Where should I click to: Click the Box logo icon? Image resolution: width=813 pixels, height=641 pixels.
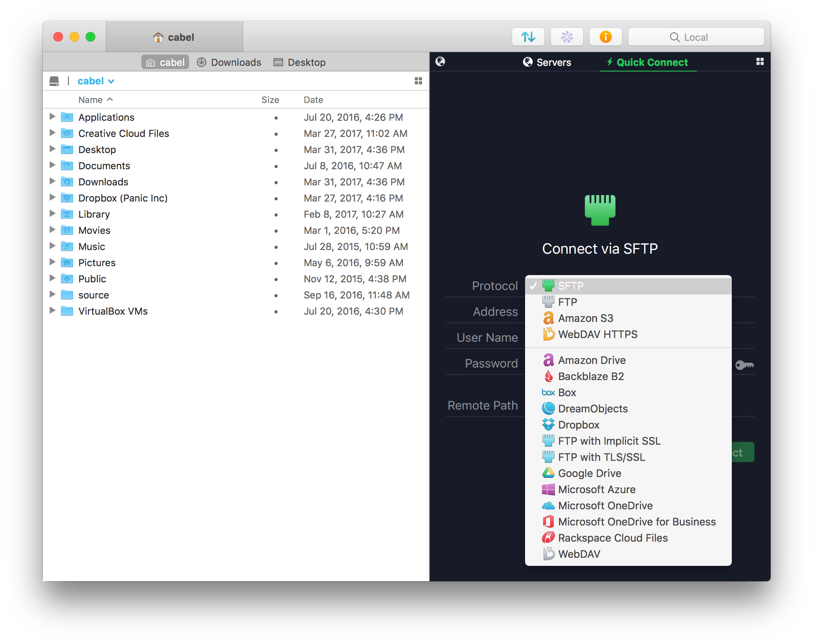548,393
